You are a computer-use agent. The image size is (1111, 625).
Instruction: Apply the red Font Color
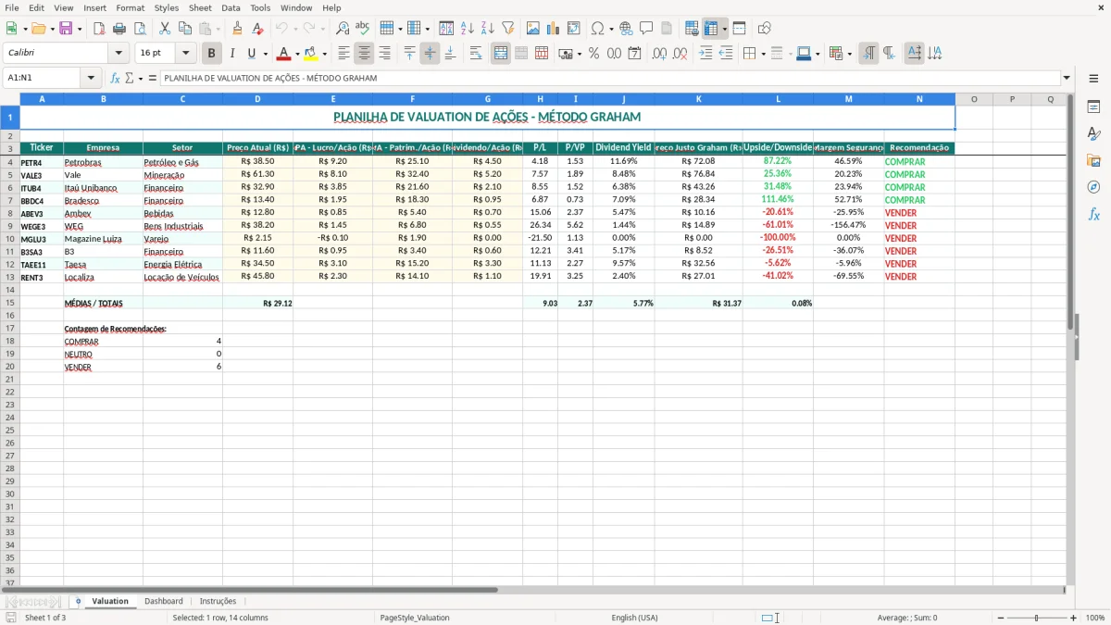284,54
